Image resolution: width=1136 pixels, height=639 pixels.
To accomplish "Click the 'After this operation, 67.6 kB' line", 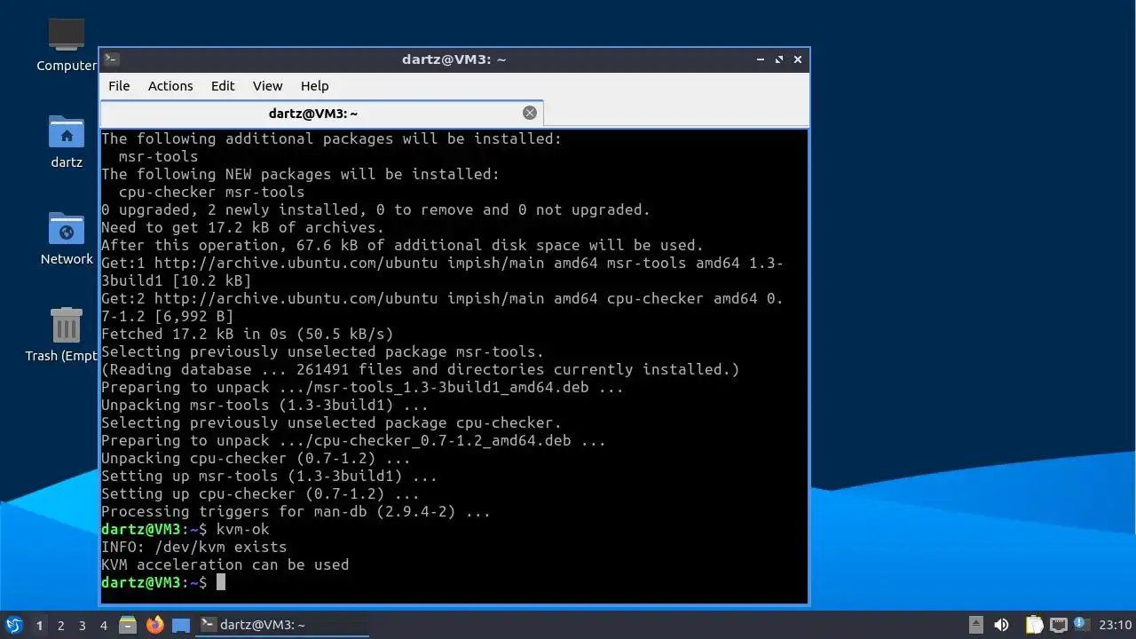I will point(402,245).
